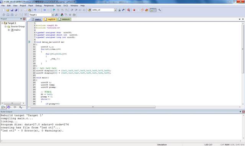Close the Project panel
The height and width of the screenshot is (146, 245).
tap(24, 19)
